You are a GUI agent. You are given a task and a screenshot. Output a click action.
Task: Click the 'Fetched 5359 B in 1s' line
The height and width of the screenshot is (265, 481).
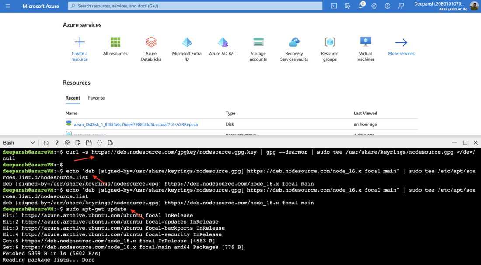pyautogui.click(x=52, y=254)
